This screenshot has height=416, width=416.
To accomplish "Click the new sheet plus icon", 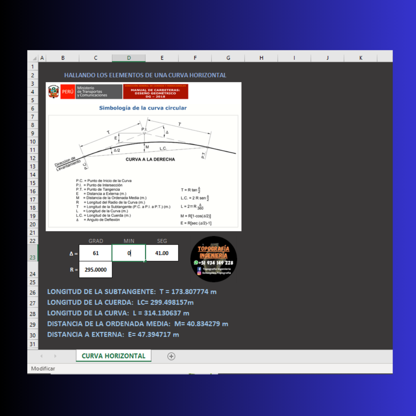I will [171, 356].
